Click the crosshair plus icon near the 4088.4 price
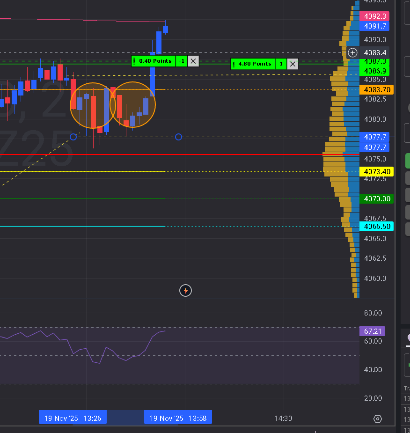This screenshot has height=433, width=410. (352, 53)
